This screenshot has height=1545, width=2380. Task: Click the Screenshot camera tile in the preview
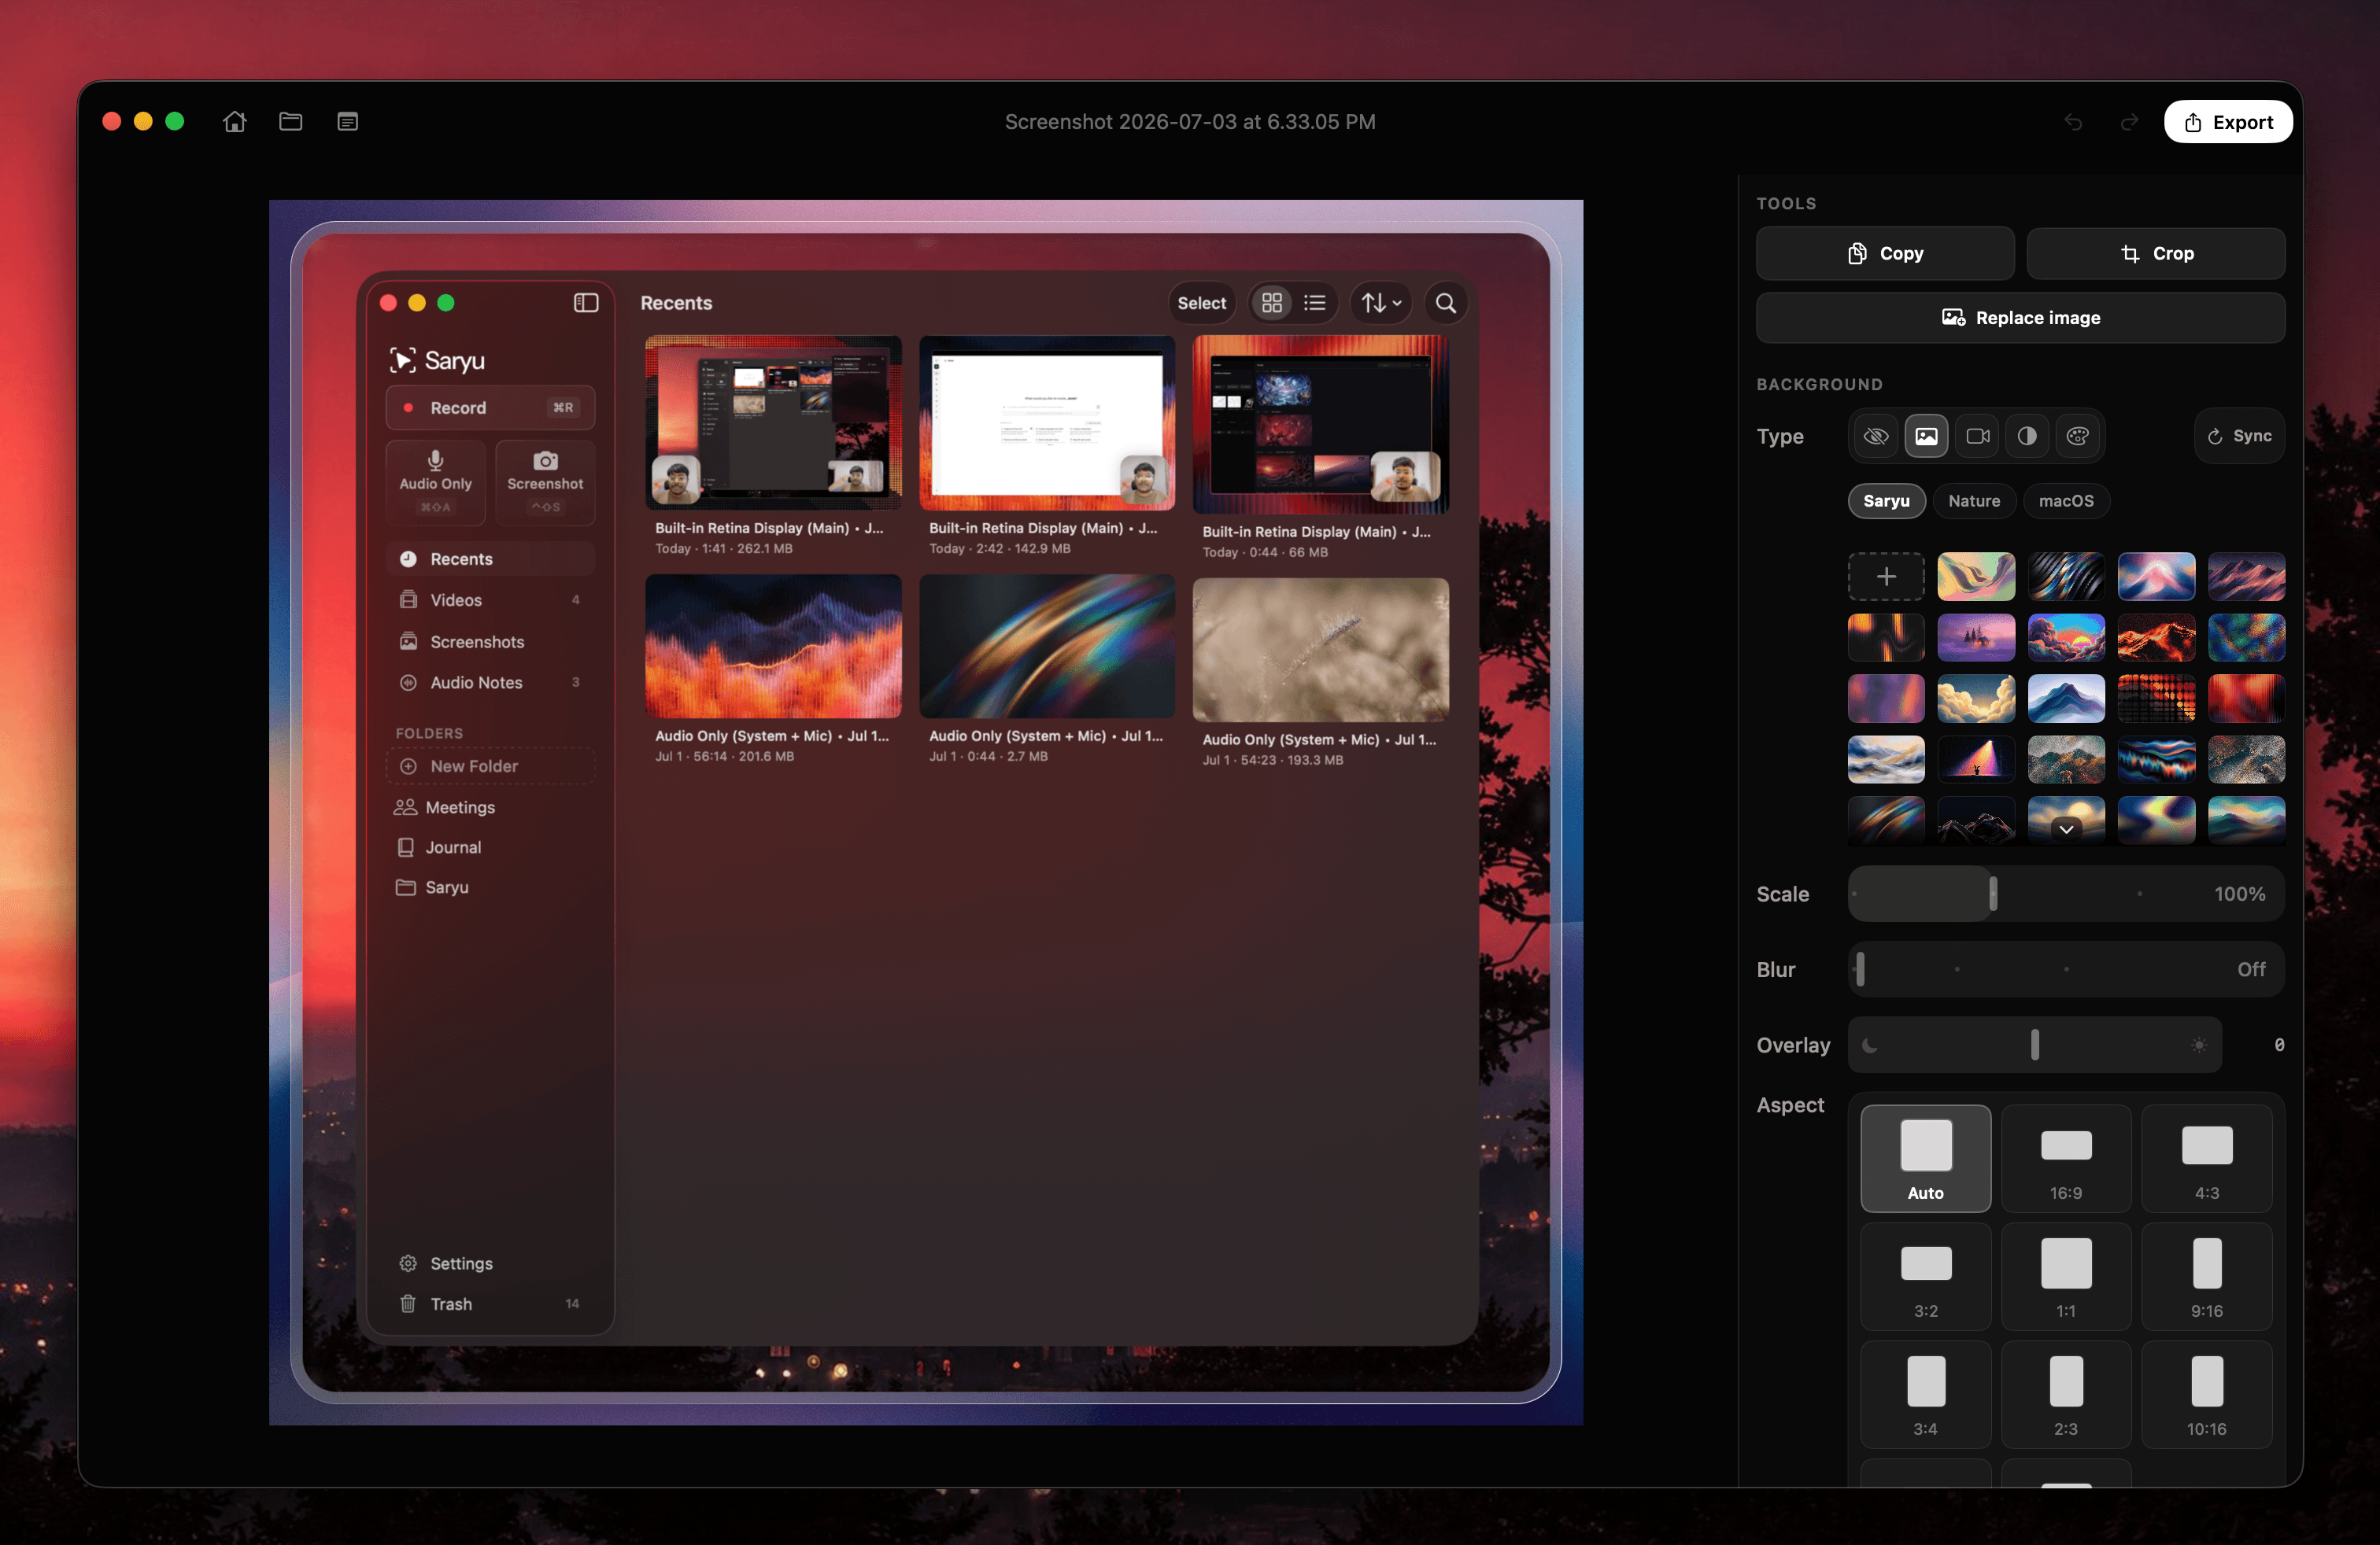pos(545,481)
